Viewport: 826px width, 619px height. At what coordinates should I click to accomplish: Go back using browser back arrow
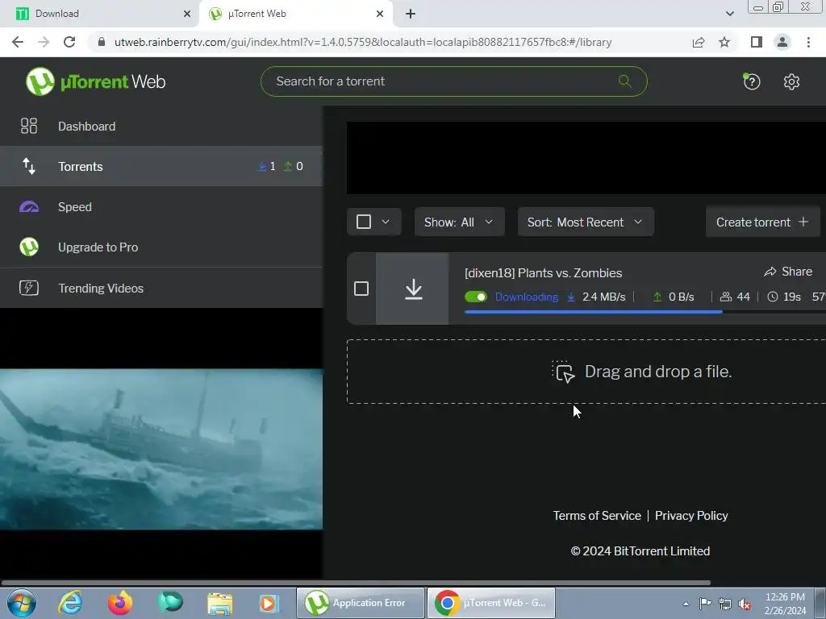click(18, 42)
